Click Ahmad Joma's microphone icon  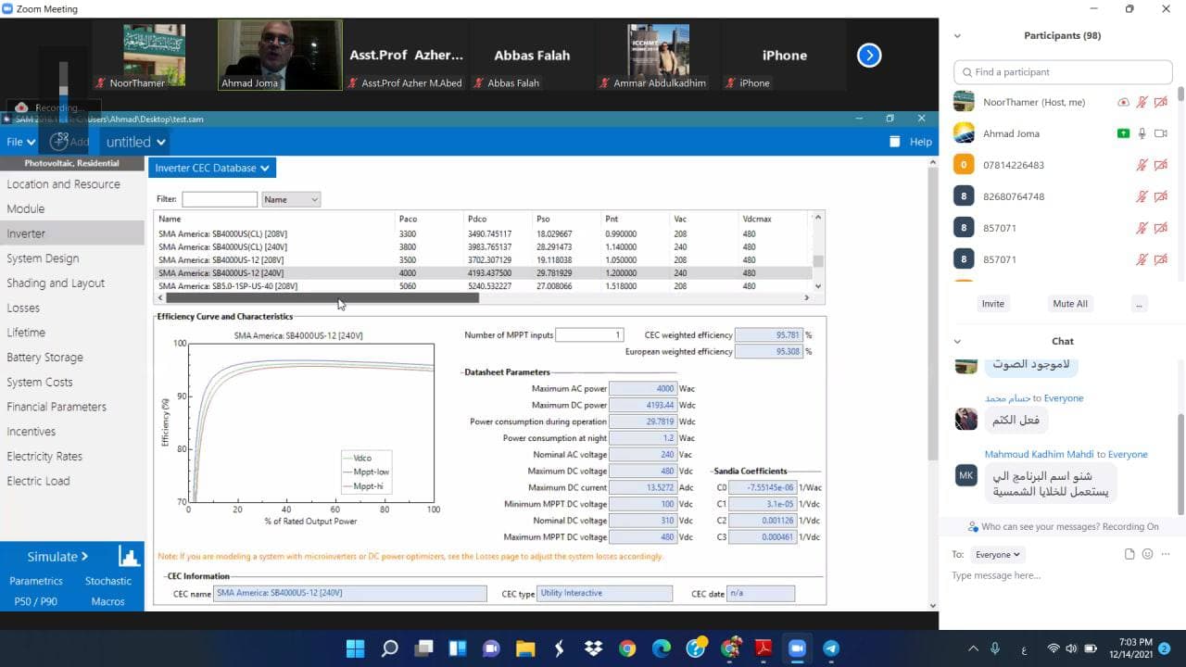tap(1142, 133)
